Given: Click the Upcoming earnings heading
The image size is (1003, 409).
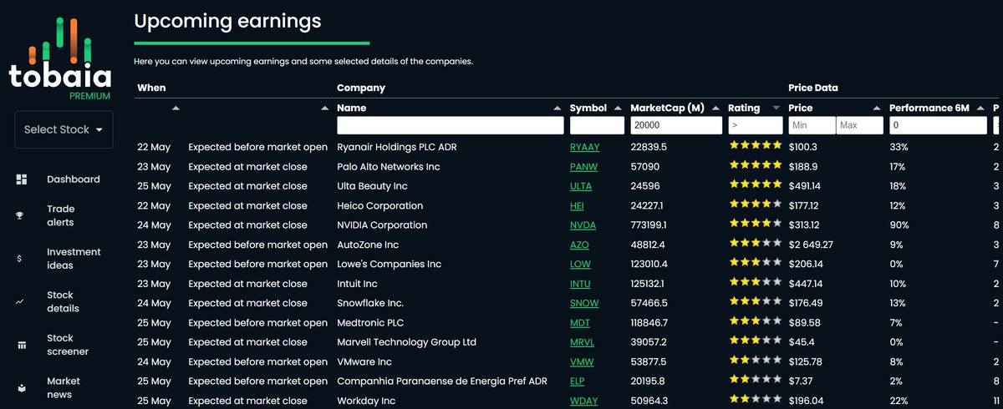Looking at the screenshot, I should [x=227, y=20].
